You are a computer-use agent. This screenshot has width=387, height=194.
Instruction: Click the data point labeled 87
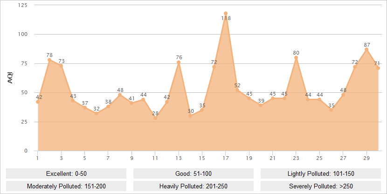click(366, 49)
